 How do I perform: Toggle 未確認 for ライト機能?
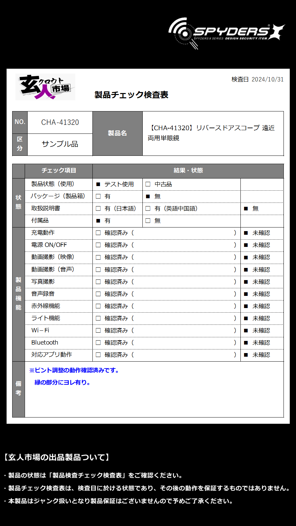[246, 319]
